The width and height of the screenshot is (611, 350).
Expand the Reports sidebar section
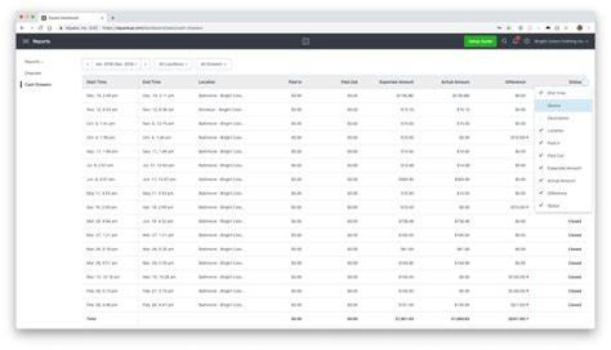click(34, 62)
